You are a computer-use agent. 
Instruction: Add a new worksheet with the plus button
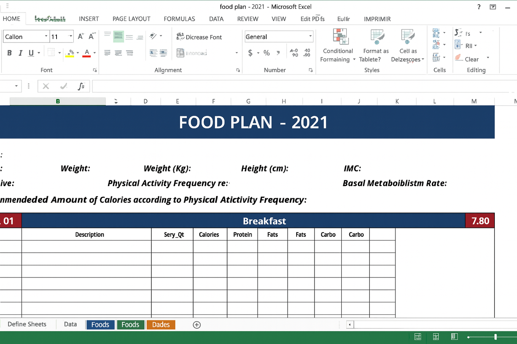point(196,324)
